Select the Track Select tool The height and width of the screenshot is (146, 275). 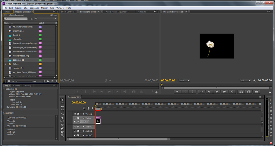62,103
